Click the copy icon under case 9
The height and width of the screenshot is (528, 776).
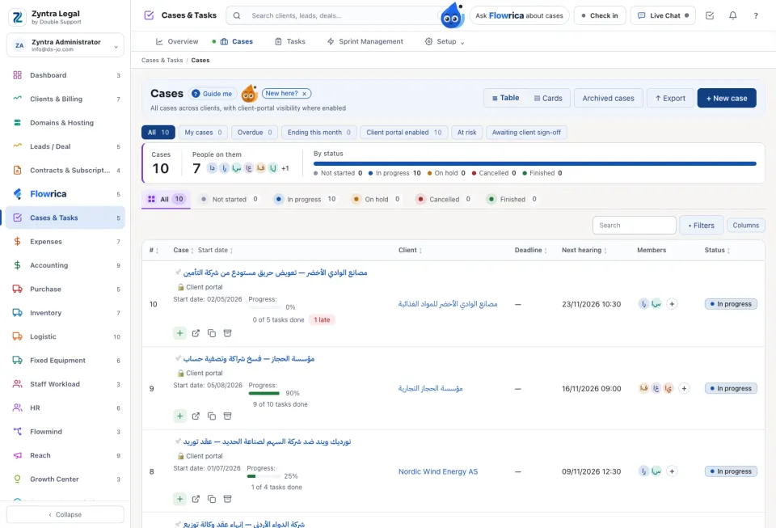(x=212, y=416)
